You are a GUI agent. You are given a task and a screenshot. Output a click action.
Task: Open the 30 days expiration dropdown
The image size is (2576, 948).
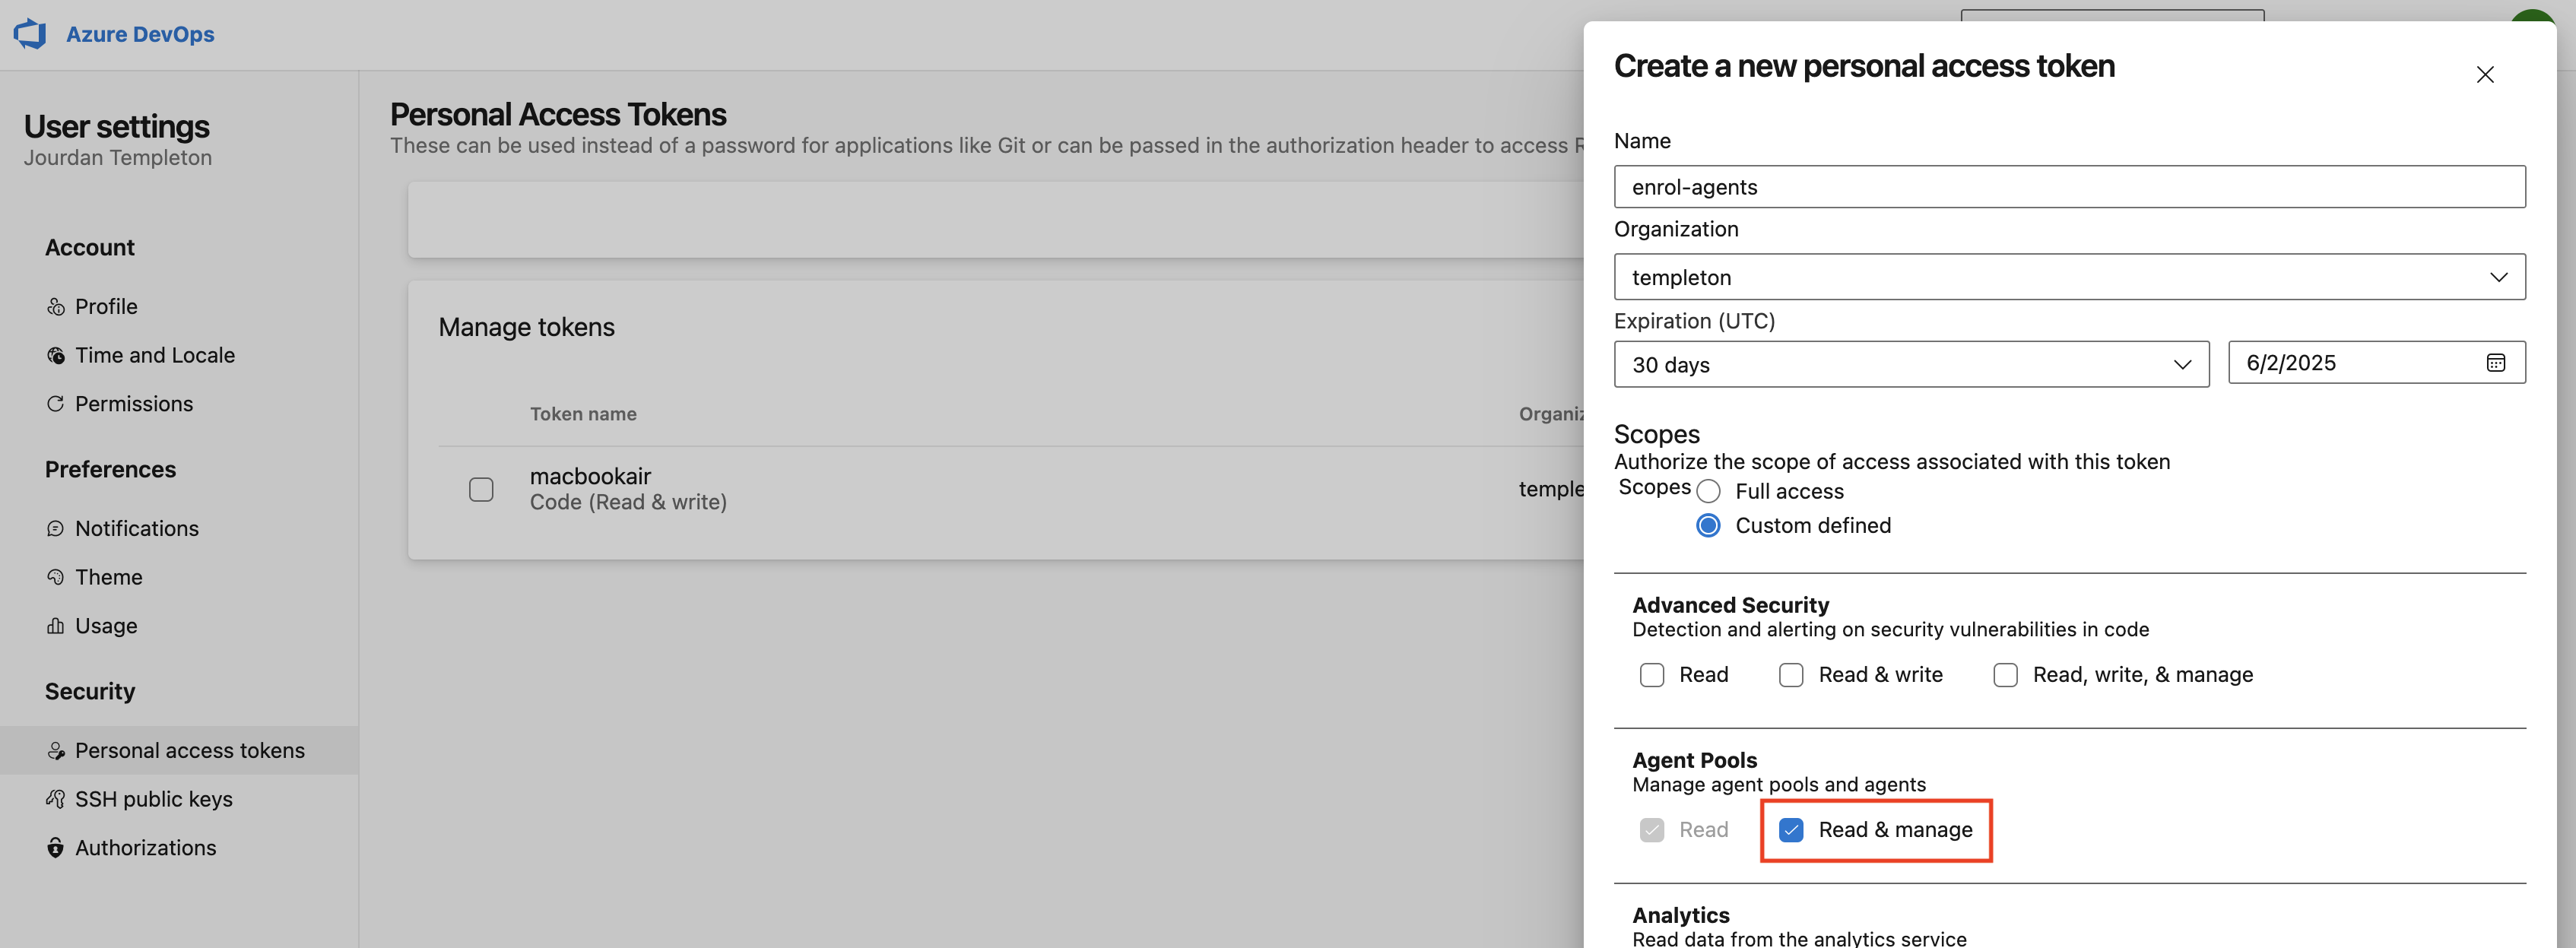(x=1910, y=365)
